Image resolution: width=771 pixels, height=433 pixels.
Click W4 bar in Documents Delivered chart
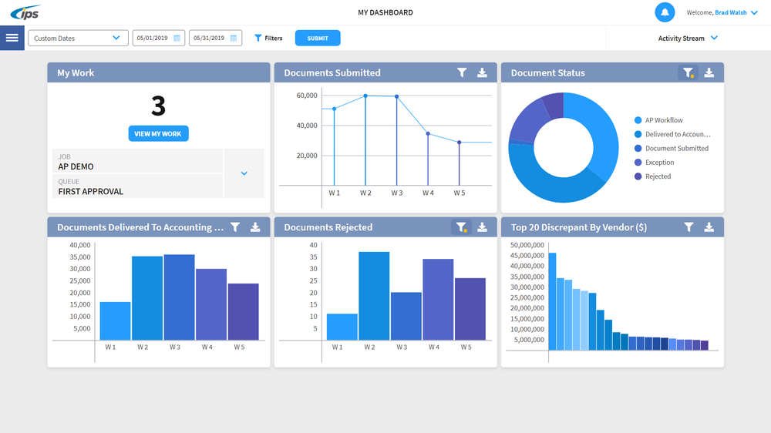pyautogui.click(x=211, y=304)
